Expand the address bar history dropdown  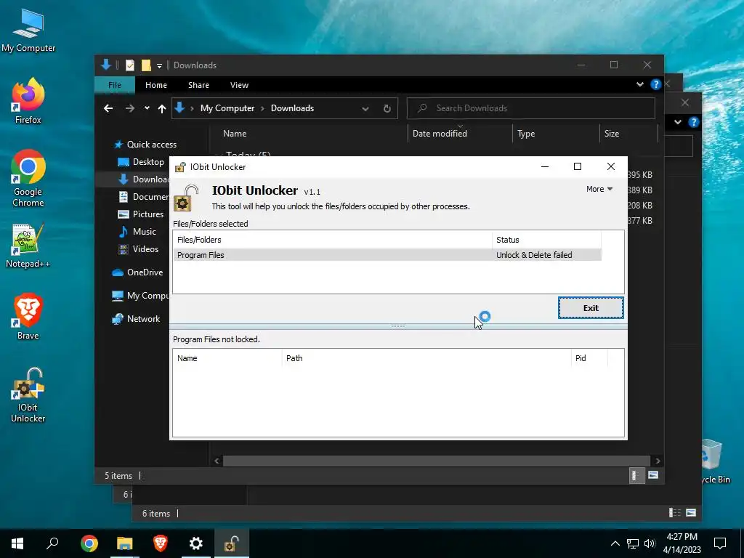click(365, 109)
